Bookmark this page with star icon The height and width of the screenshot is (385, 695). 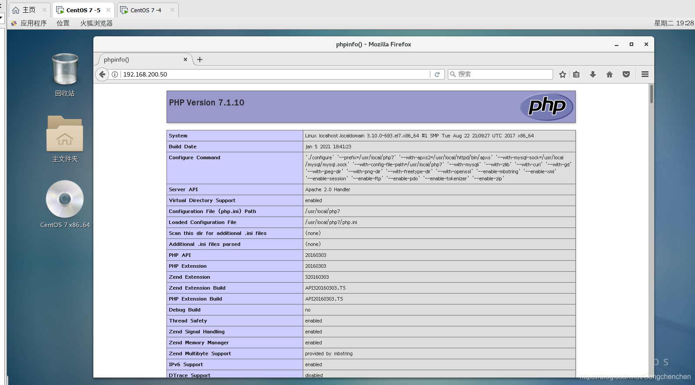[x=563, y=74]
